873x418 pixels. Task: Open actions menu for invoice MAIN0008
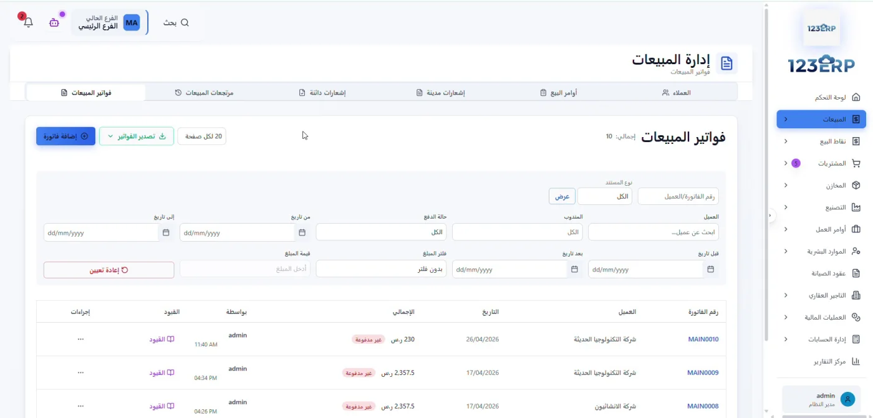point(80,406)
